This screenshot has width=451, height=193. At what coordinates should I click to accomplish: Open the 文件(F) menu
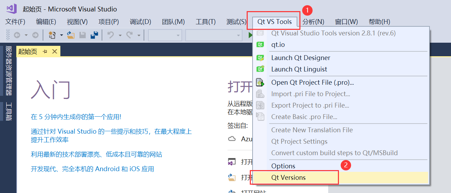pos(15,22)
